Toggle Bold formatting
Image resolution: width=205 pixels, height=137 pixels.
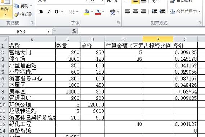coord(41,12)
